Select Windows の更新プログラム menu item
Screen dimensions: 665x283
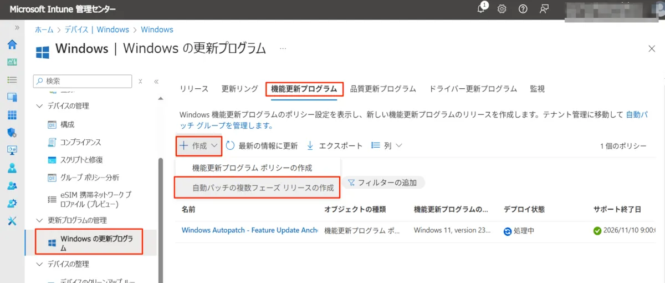90,242
